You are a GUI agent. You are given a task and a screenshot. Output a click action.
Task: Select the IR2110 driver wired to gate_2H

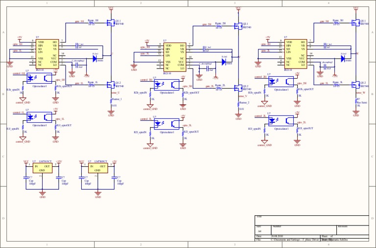[x=175, y=58]
